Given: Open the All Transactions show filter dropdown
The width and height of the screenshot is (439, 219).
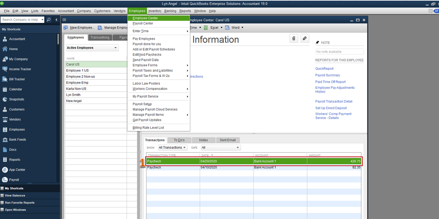Looking at the screenshot, I should (x=172, y=148).
